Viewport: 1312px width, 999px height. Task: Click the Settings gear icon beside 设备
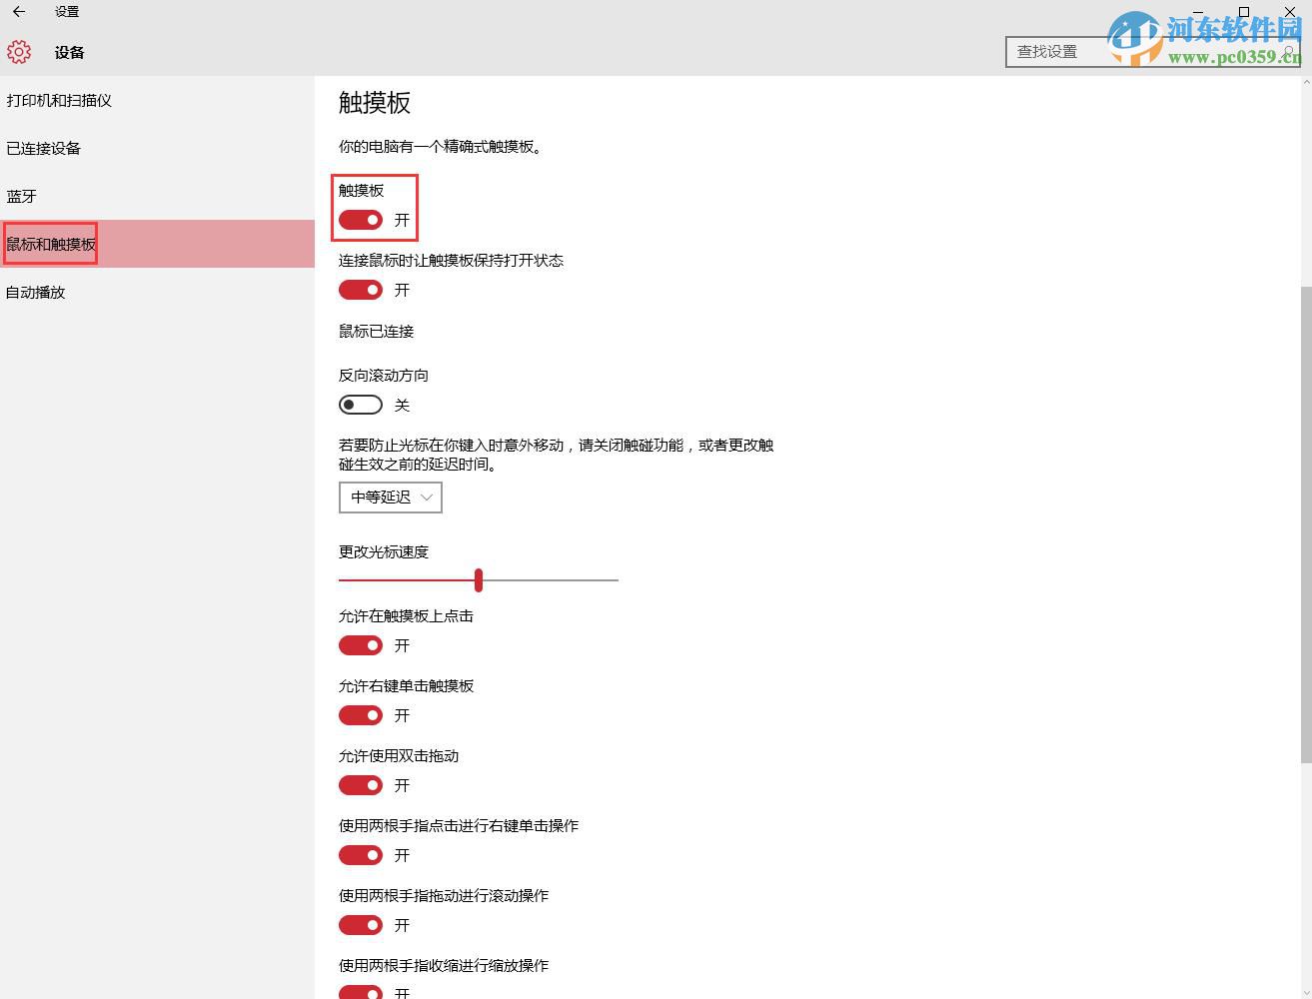(18, 52)
